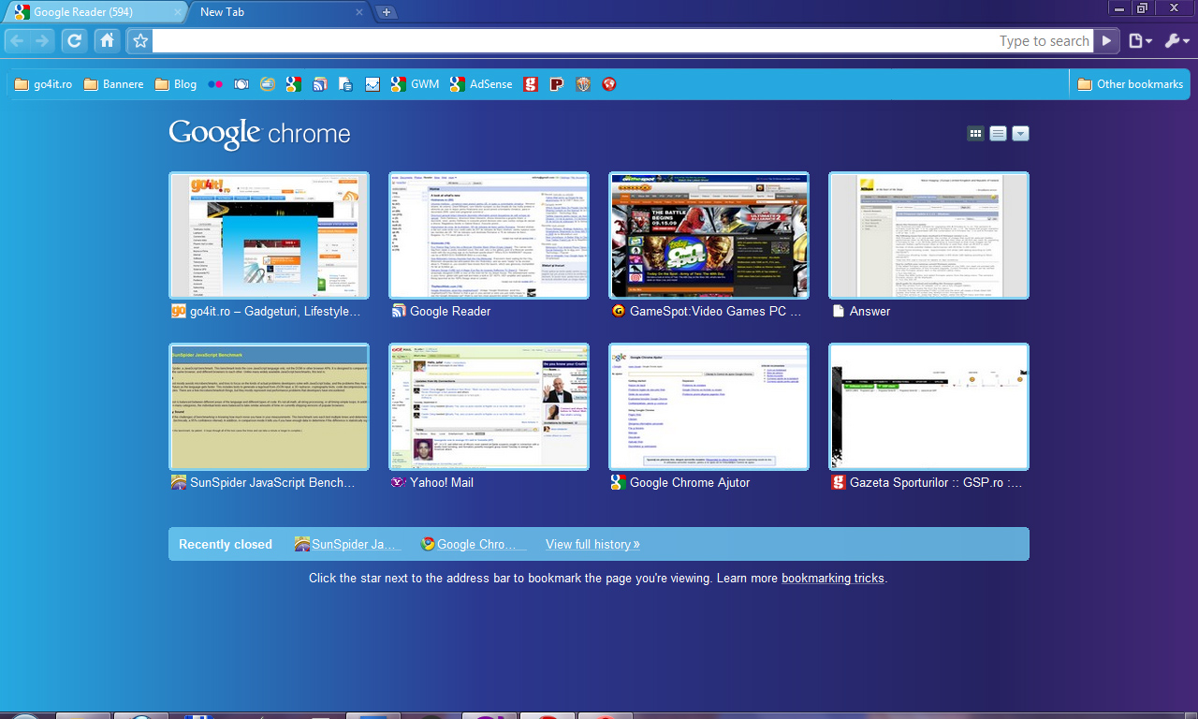Viewport: 1198px width, 719px height.
Task: Open the Google Reader page thumbnail
Action: coord(489,235)
